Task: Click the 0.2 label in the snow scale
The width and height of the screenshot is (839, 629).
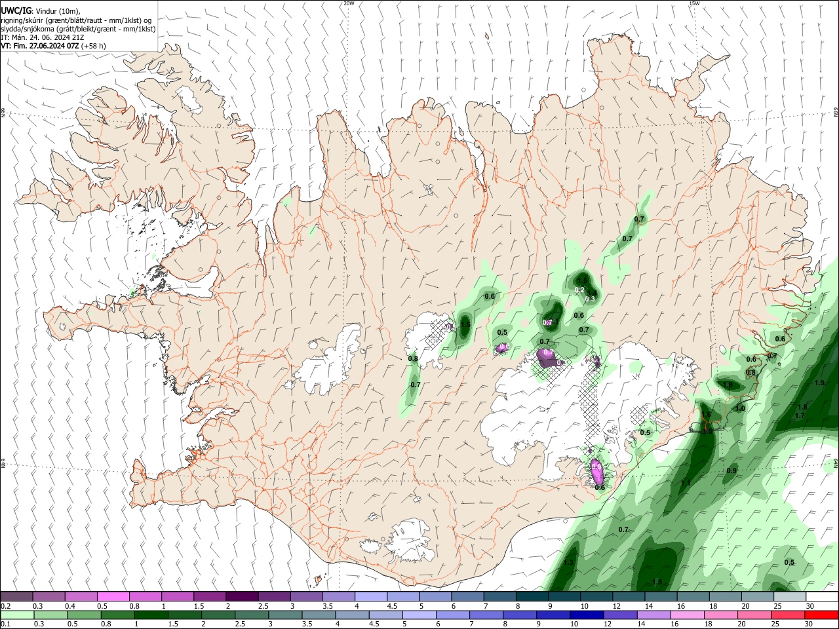Action: point(5,606)
